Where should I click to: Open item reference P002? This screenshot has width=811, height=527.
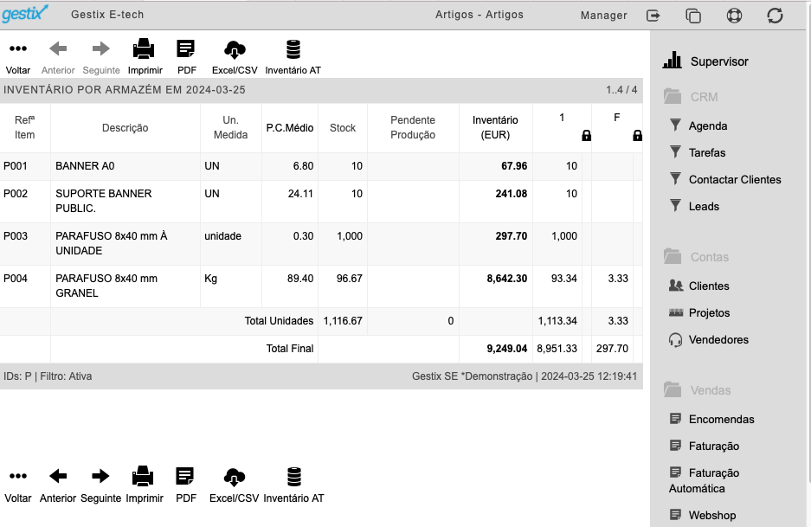click(x=16, y=194)
